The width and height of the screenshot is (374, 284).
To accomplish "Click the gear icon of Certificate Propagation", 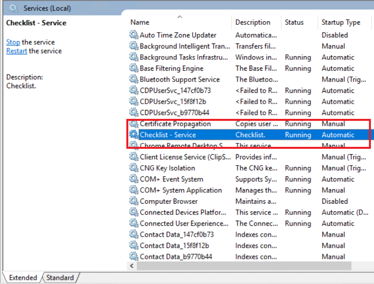I will tap(134, 124).
